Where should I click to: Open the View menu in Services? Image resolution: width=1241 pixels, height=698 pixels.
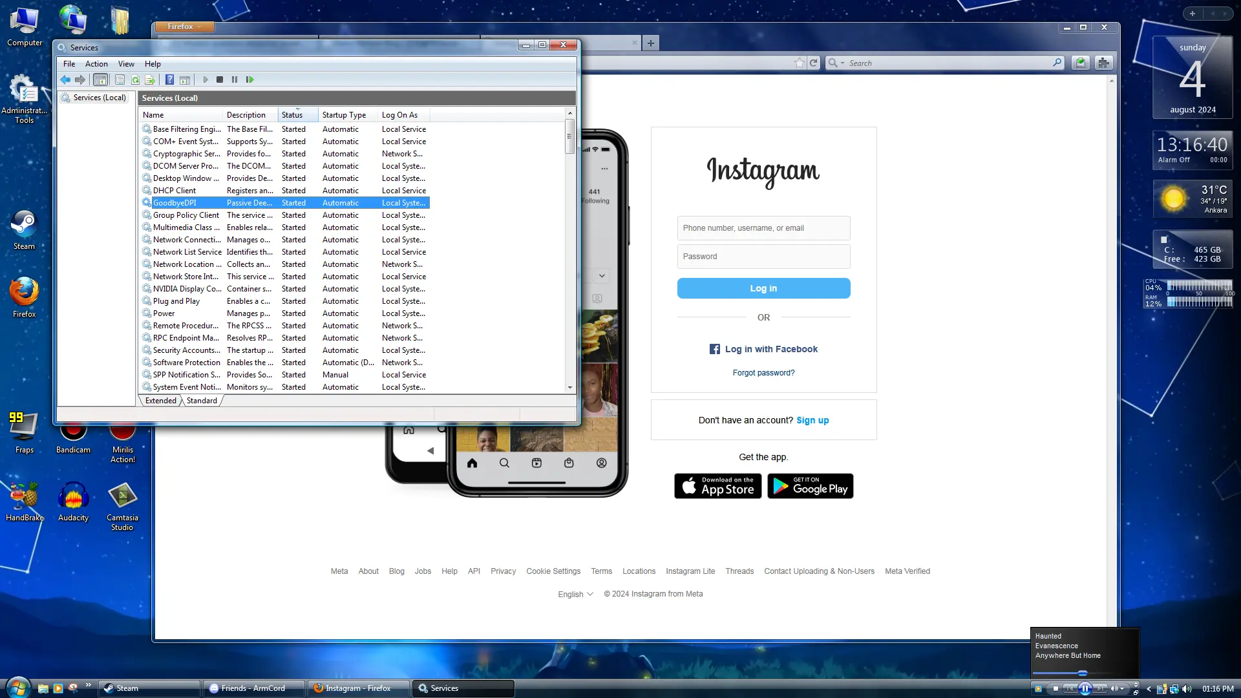click(126, 64)
